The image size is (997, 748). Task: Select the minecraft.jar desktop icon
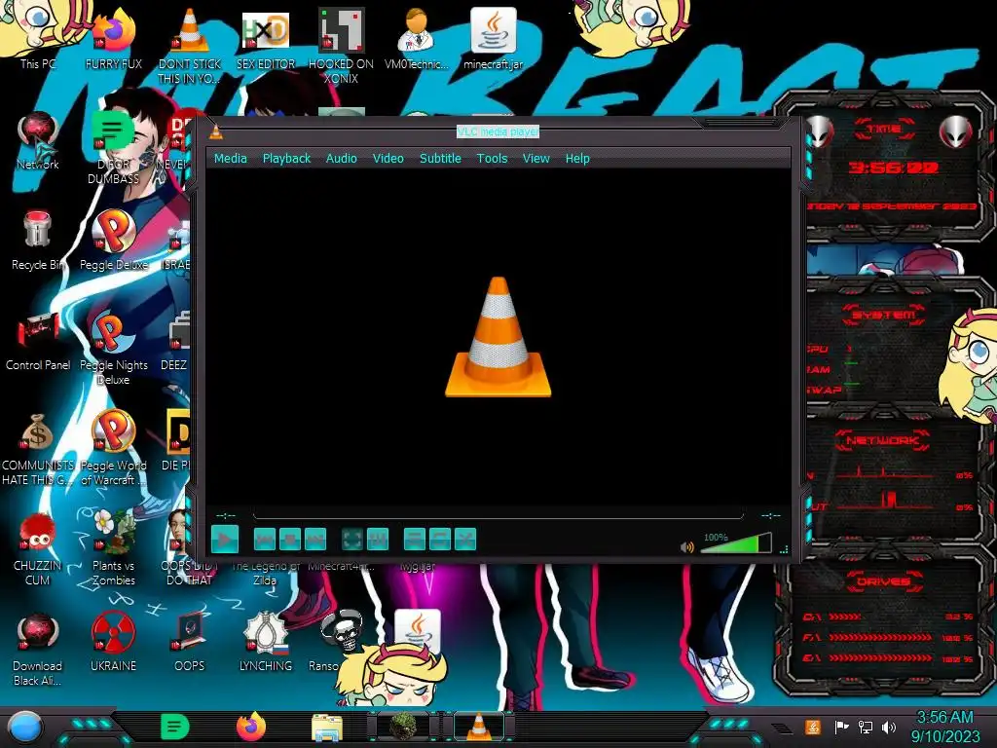click(493, 38)
